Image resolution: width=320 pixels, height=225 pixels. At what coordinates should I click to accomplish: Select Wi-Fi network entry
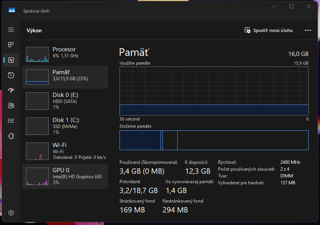coord(65,151)
